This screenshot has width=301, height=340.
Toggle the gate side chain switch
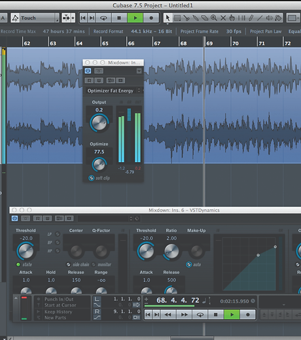pos(69,264)
